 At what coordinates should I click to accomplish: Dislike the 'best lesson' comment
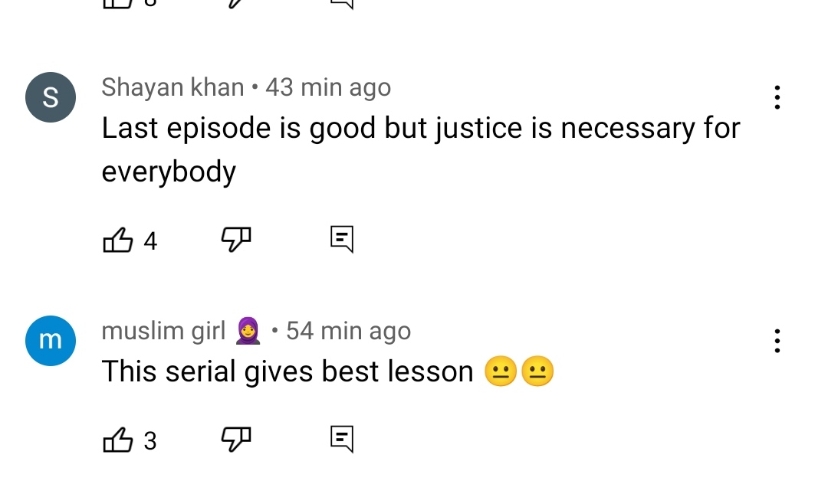(x=235, y=439)
